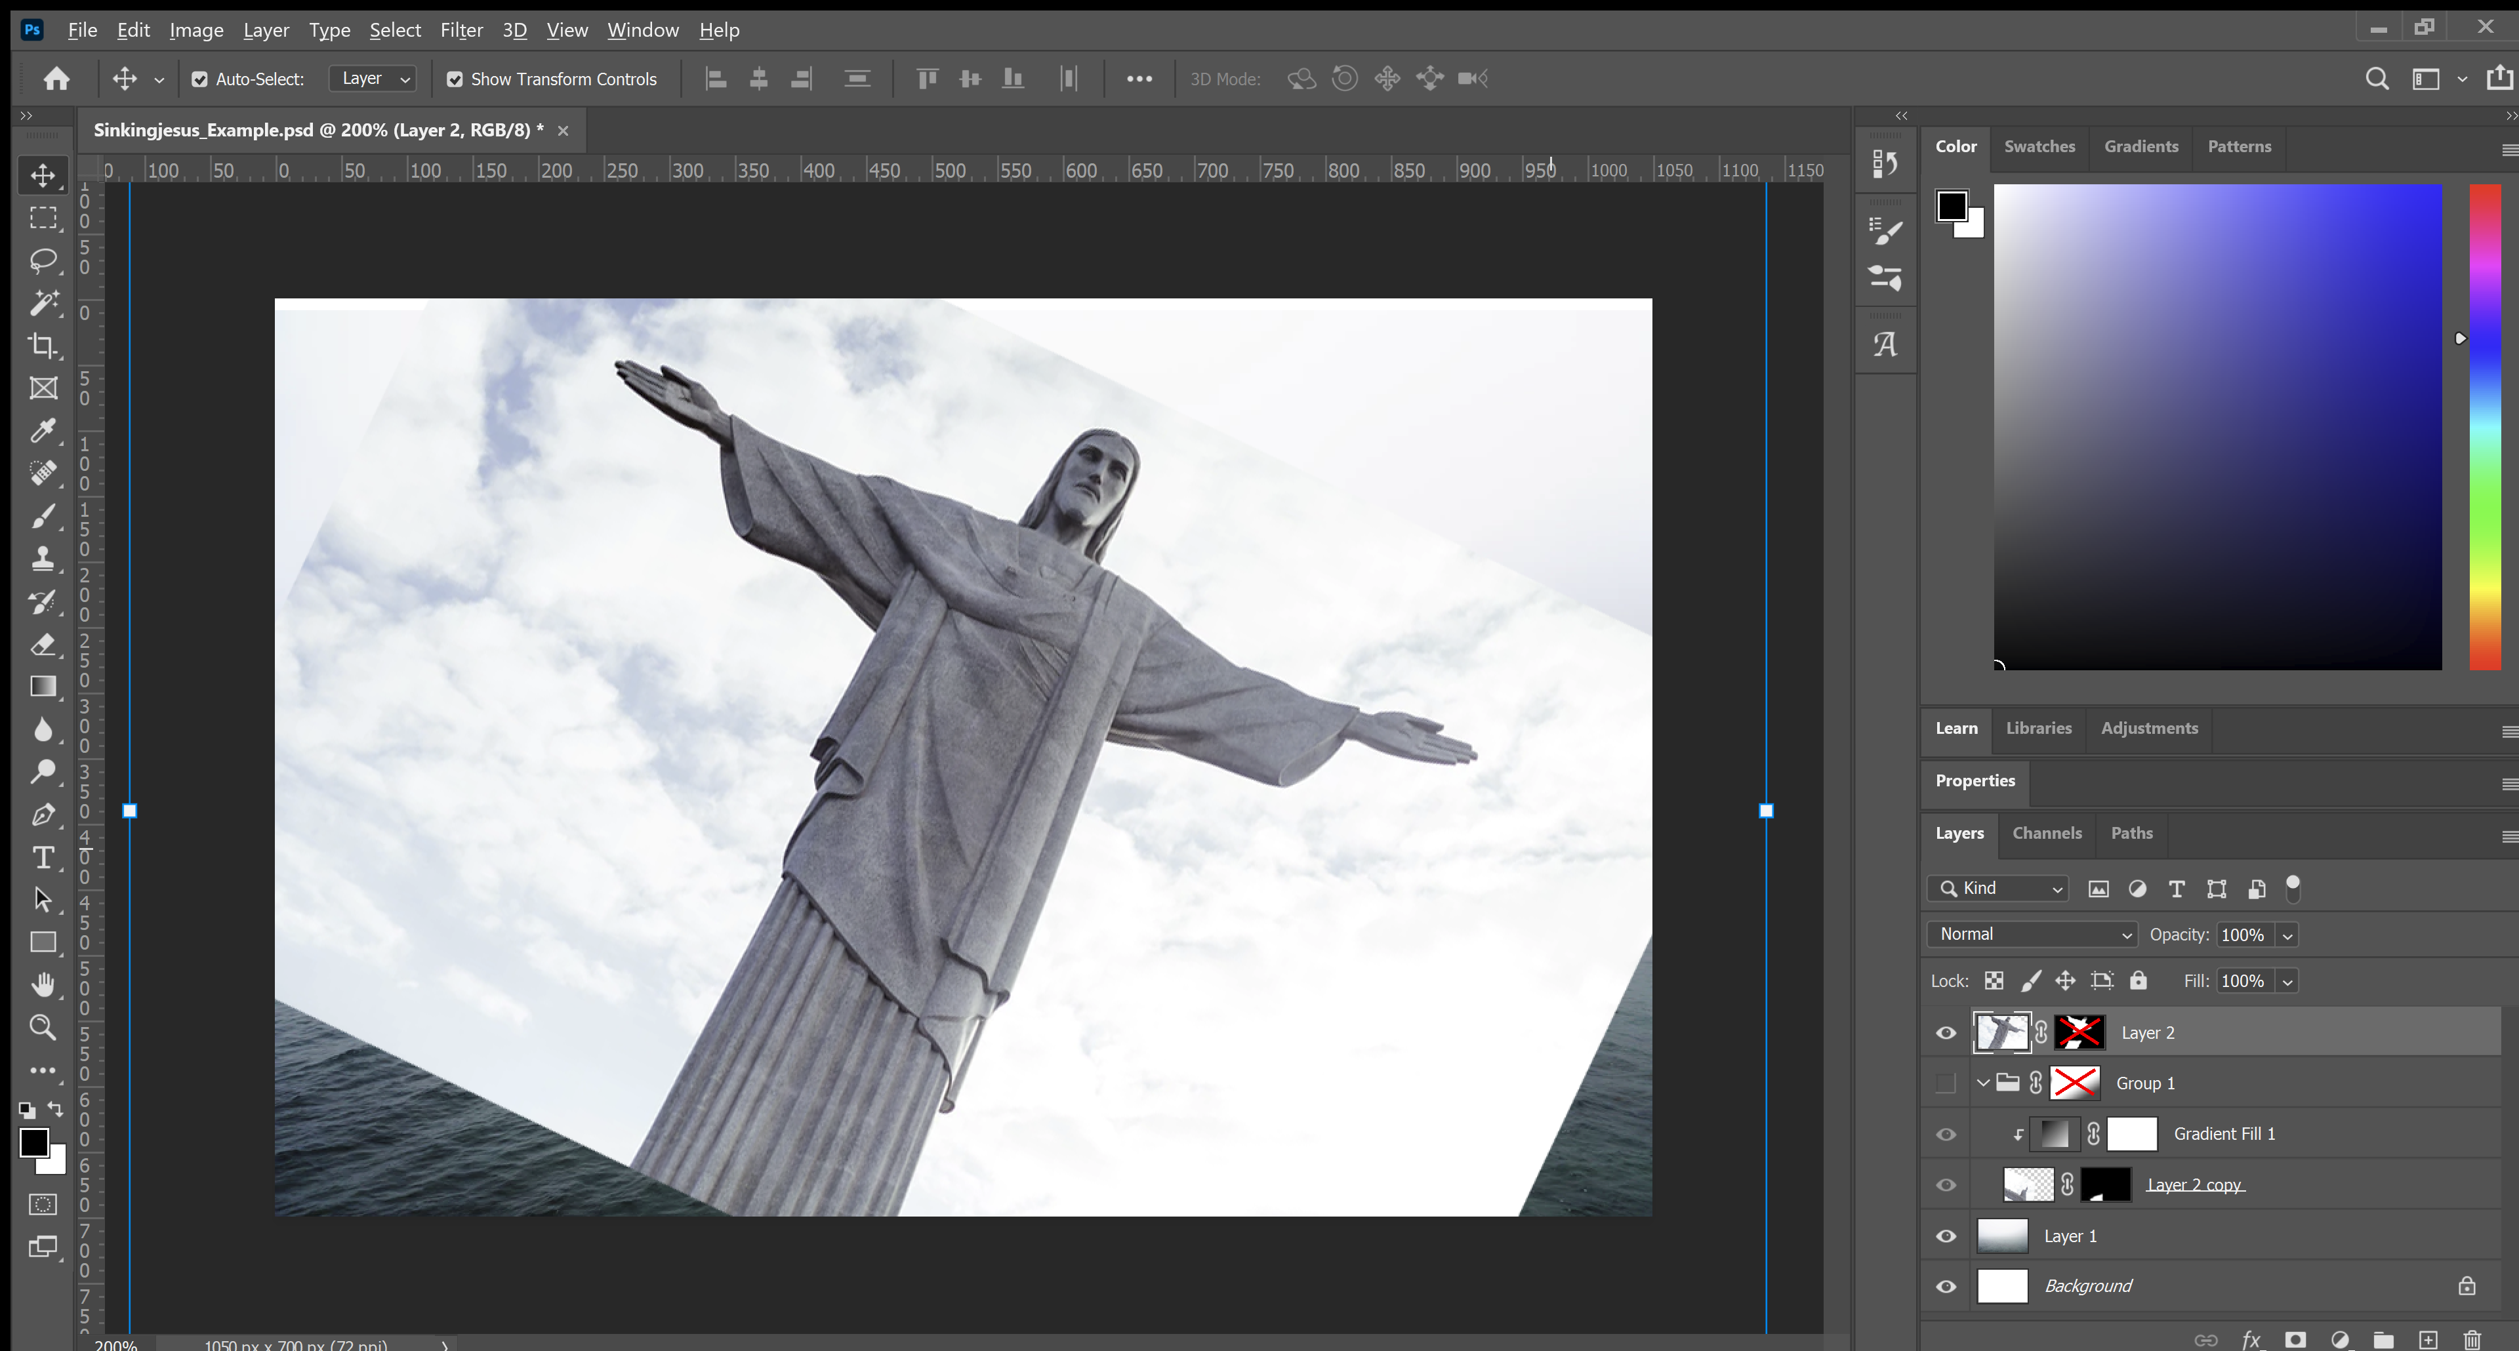Select the Frame tool
2519x1351 pixels.
tap(43, 388)
